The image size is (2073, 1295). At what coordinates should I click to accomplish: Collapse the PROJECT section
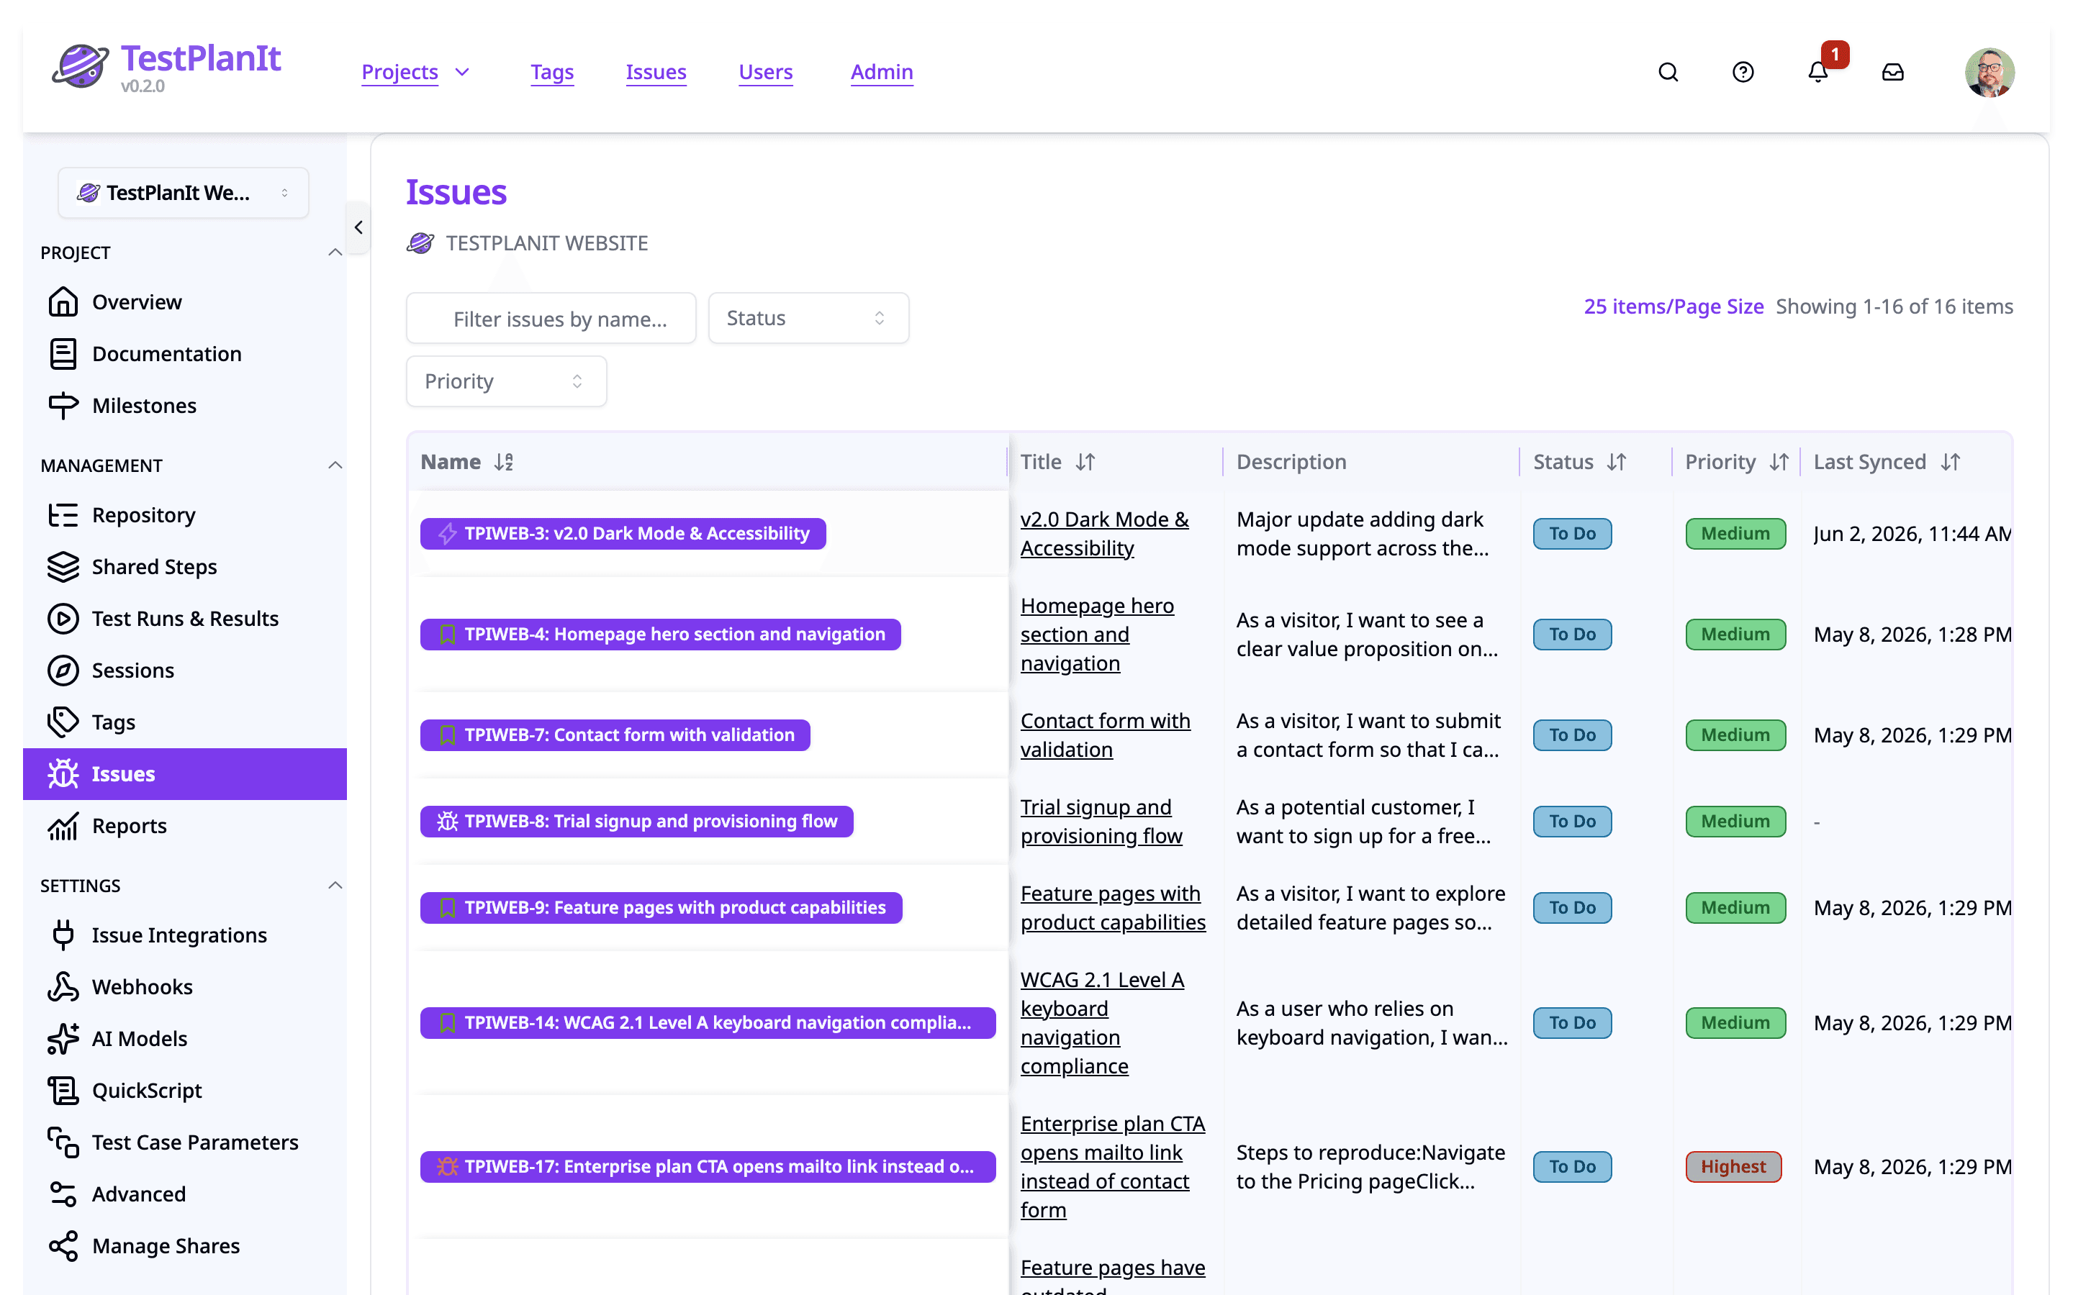[x=335, y=253]
